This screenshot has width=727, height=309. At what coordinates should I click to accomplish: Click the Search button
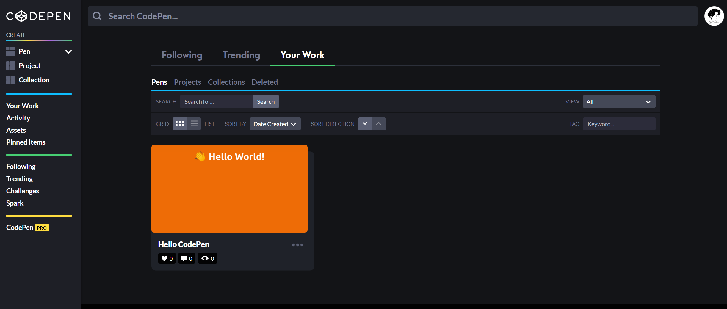click(266, 102)
